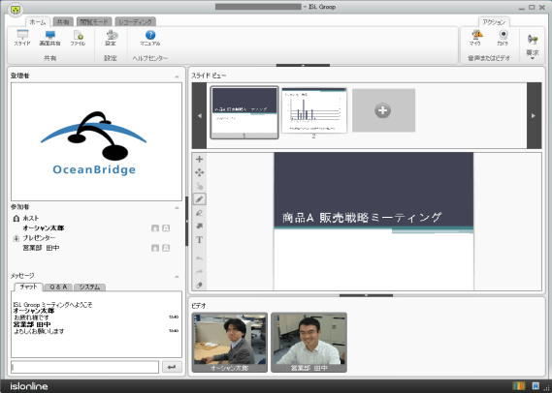The height and width of the screenshot is (393, 552).
Task: Open the チャット message tab
Action: coord(28,287)
